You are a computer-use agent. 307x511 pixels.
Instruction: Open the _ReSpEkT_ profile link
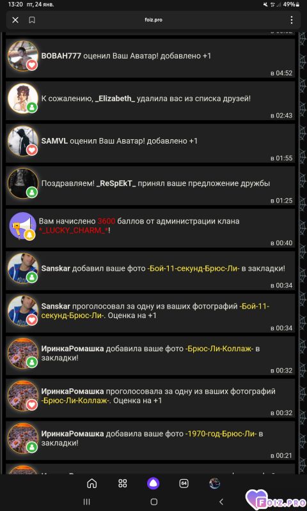coord(116,183)
